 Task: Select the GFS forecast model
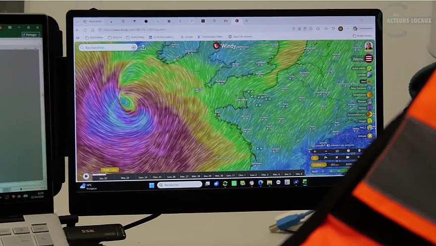click(334, 165)
